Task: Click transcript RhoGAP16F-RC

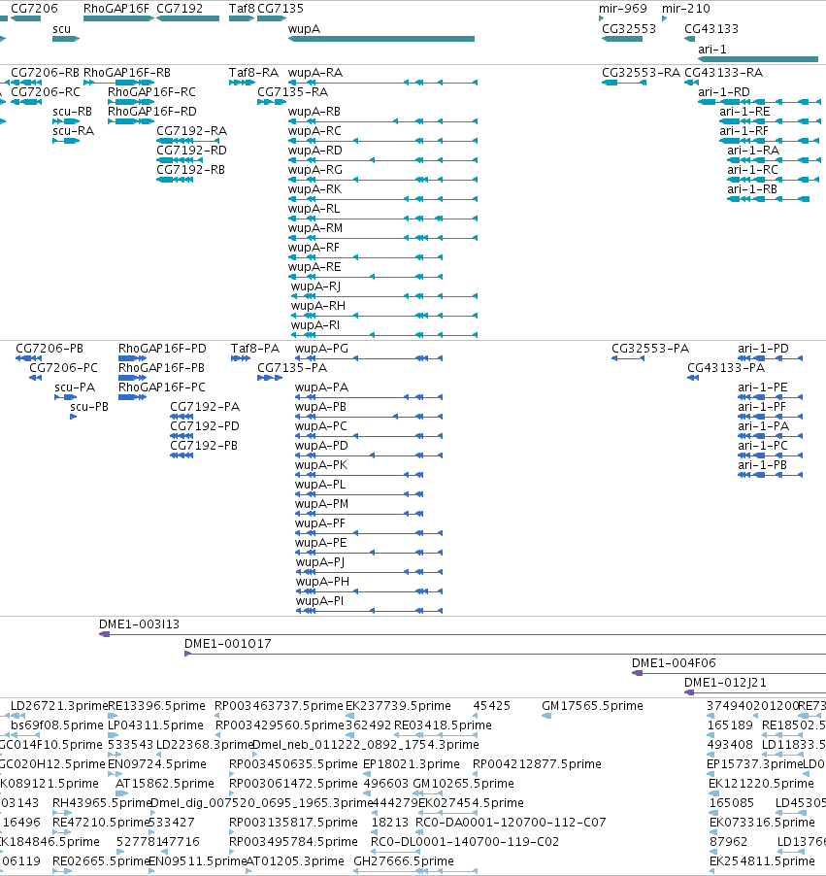Action: click(131, 102)
